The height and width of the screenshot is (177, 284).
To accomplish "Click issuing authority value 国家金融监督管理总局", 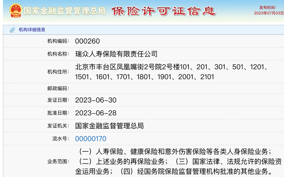I will (x=109, y=126).
